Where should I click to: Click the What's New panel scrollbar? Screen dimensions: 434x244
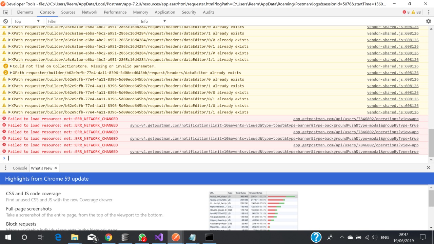coord(431,198)
